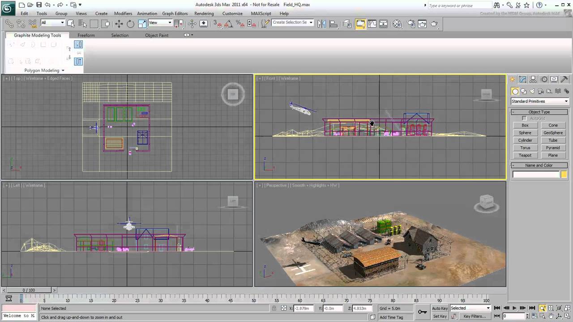573x322 pixels.
Task: Click the GeoSphere primitive button
Action: tap(553, 133)
